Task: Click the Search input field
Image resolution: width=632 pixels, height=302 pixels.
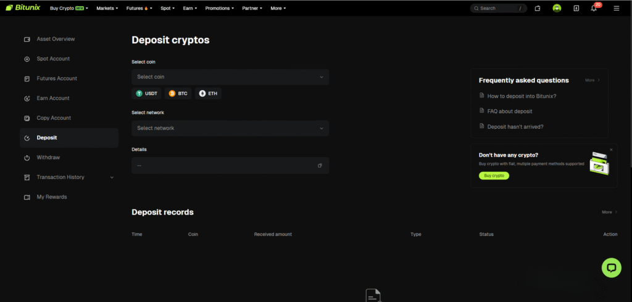Action: pyautogui.click(x=497, y=9)
